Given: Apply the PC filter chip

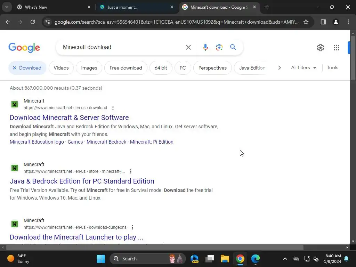Looking at the screenshot, I should click(183, 68).
